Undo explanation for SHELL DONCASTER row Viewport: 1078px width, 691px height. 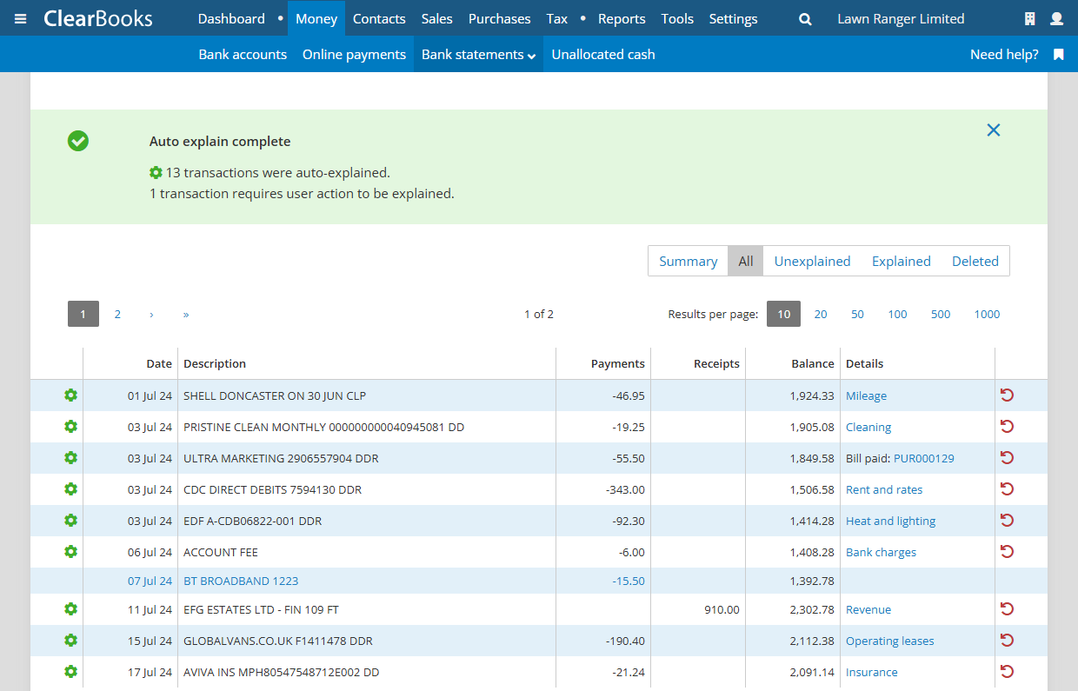coord(1007,395)
